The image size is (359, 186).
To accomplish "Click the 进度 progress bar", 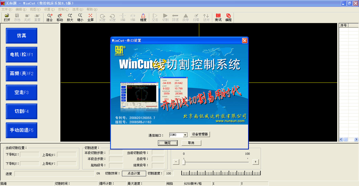I will pos(54,173).
